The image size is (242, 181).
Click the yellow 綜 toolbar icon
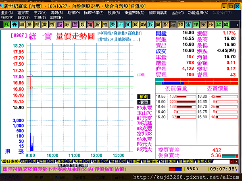pos(67,25)
